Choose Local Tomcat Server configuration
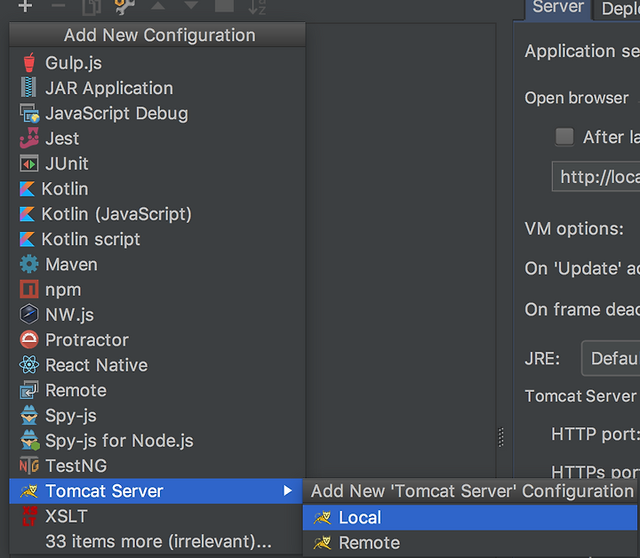 coord(470,518)
